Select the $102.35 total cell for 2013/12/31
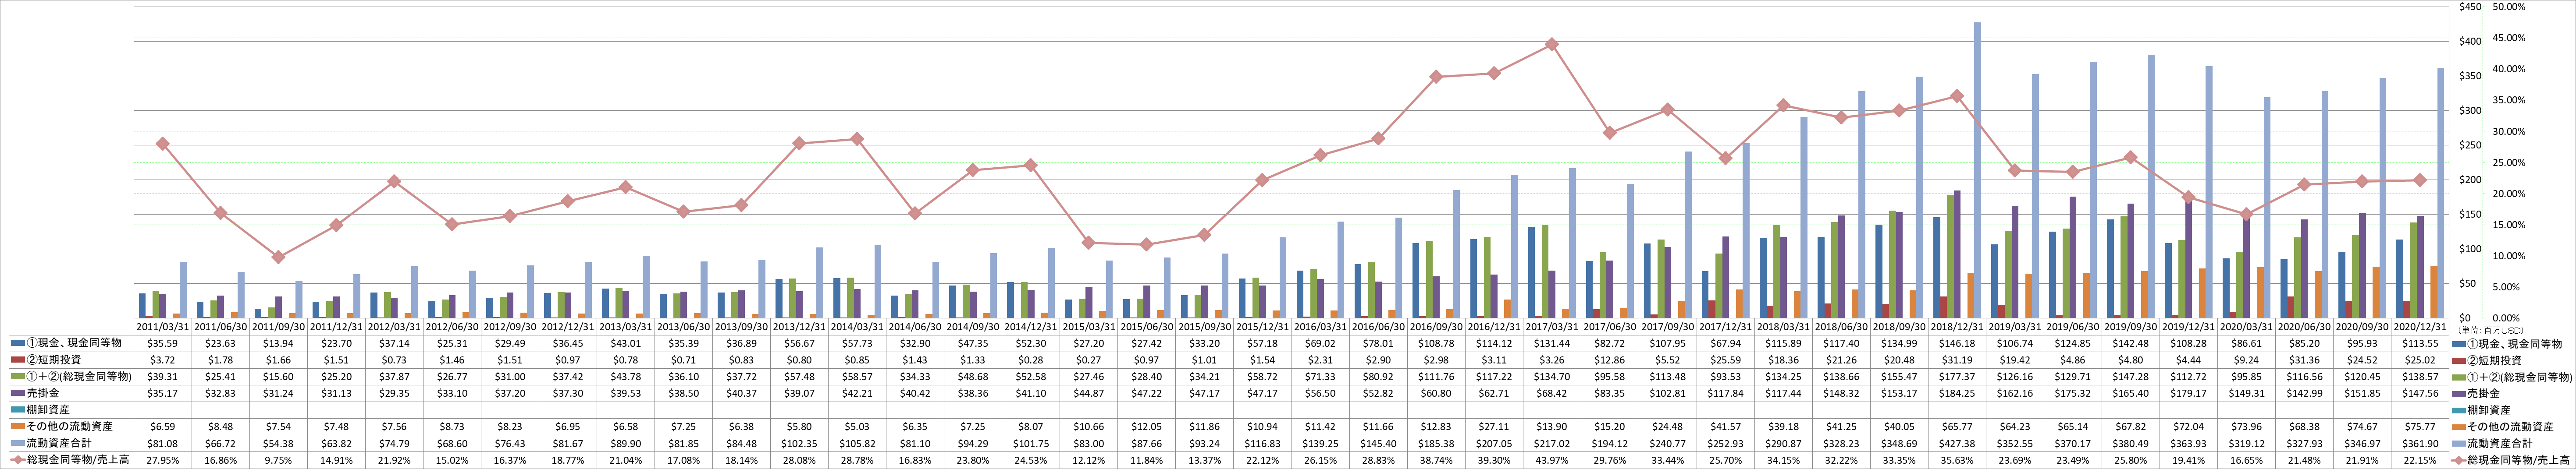The image size is (2576, 469). (799, 444)
